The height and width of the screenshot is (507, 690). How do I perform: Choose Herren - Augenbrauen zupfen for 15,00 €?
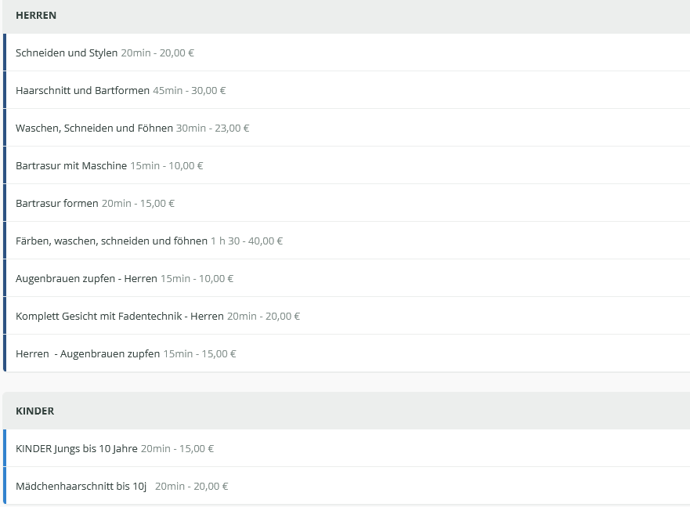[x=88, y=354]
